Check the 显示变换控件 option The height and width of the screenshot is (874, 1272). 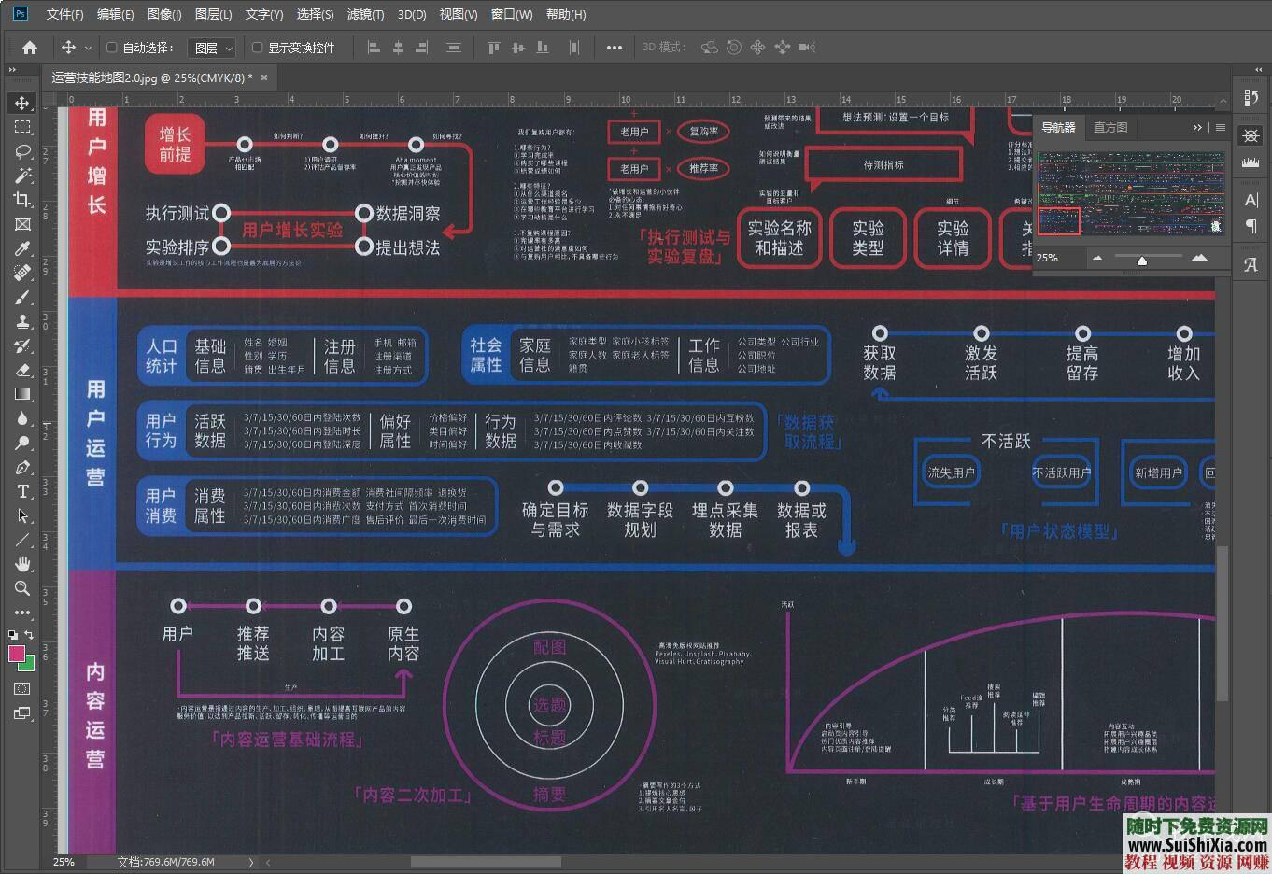click(258, 48)
